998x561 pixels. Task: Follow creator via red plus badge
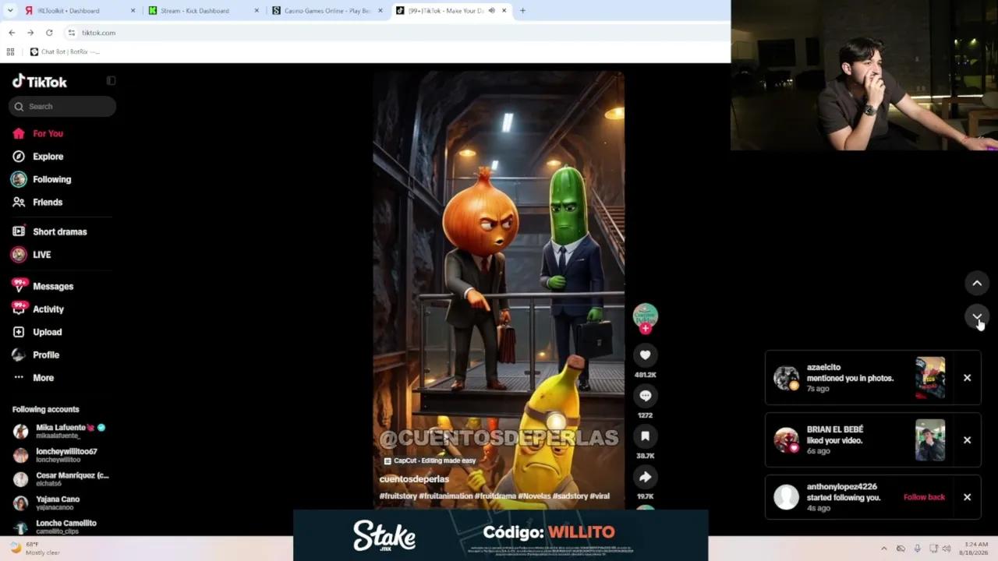645,328
